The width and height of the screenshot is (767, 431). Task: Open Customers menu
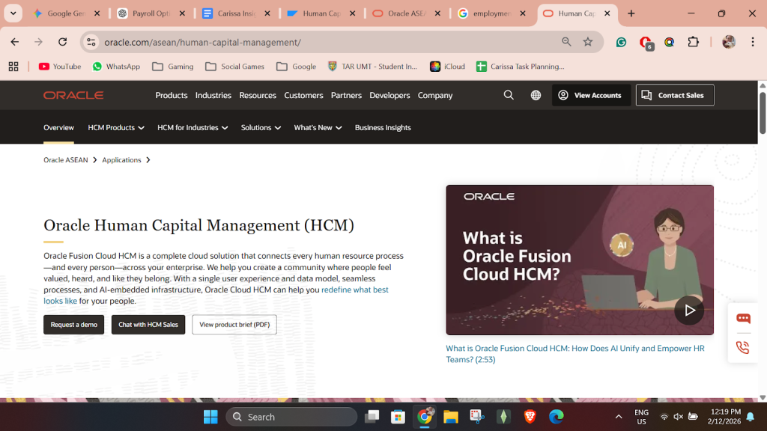click(304, 95)
